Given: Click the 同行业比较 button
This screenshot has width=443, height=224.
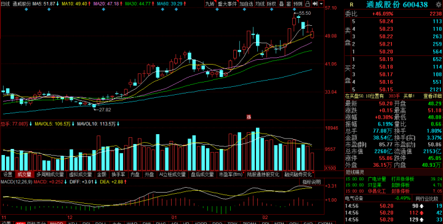Looking at the screenshot, I should click(426, 198).
